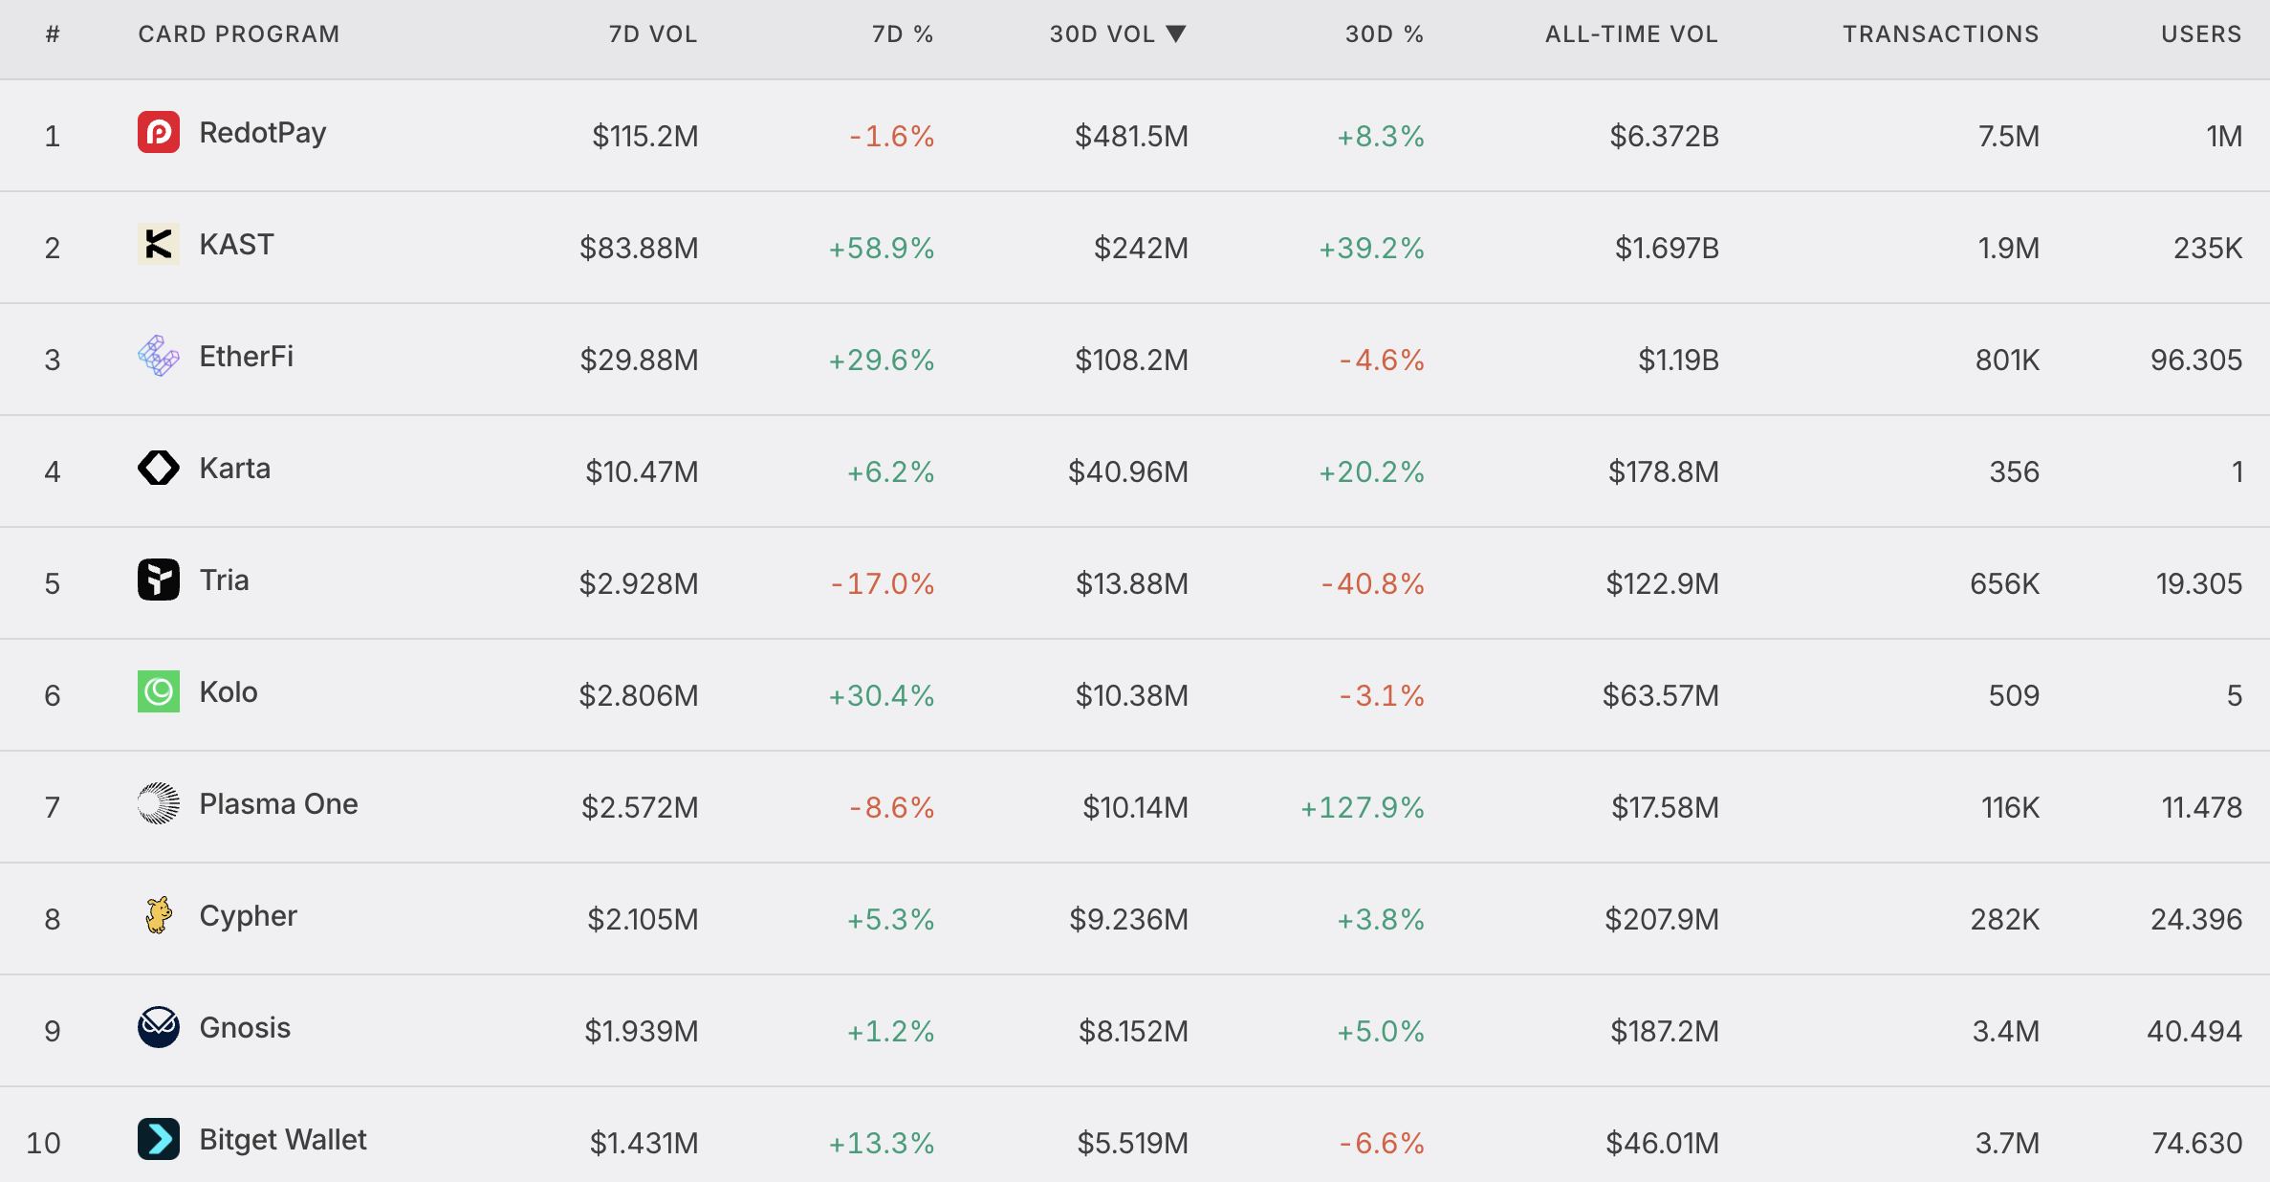Viewport: 2270px width, 1182px height.
Task: Click the EtherFi logo icon
Action: 159,356
